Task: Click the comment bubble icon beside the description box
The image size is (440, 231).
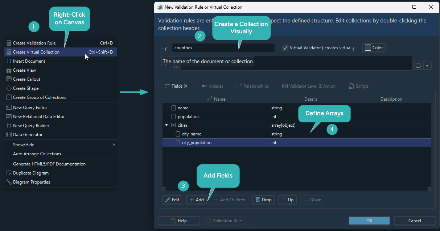Action: click(418, 66)
